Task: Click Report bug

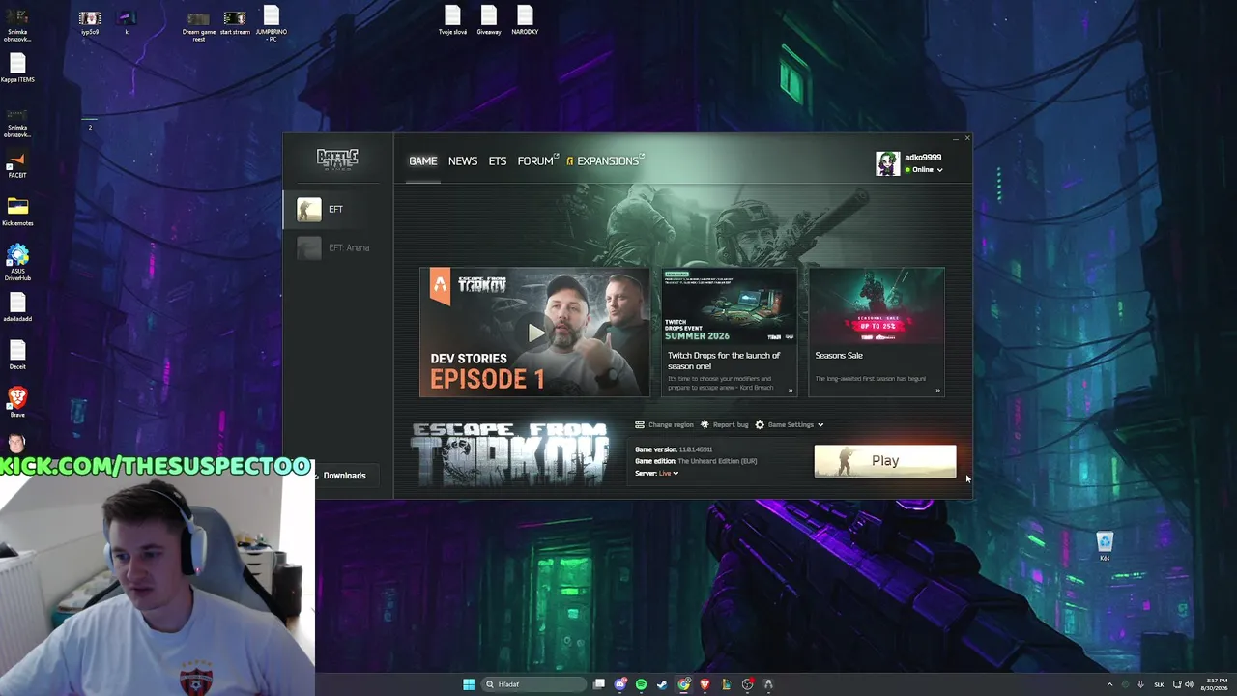Action: click(725, 425)
